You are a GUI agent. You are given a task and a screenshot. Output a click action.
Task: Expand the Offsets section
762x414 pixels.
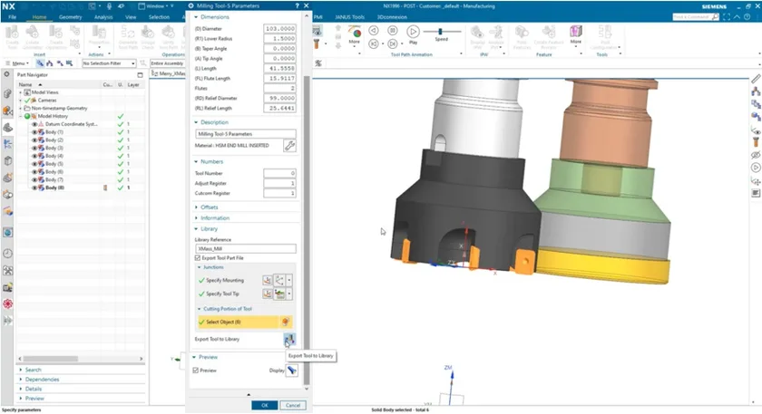(196, 207)
